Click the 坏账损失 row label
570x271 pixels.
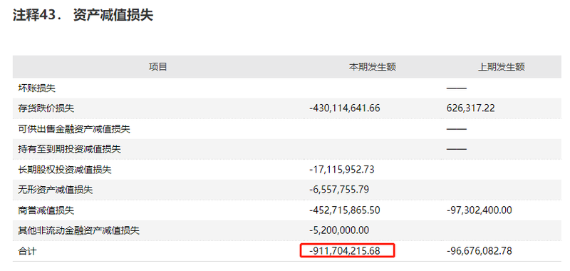[x=37, y=88]
